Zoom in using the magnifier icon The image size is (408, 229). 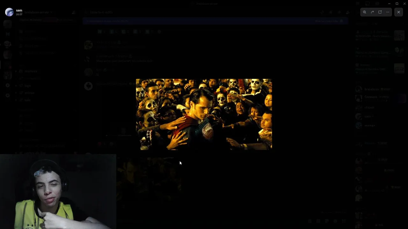[365, 12]
